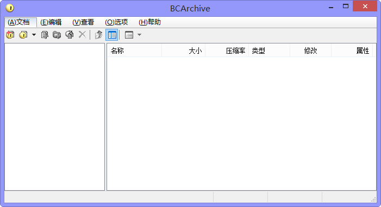The height and width of the screenshot is (207, 381).
Task: Open an existing archive from the toolbar
Action: (x=23, y=35)
